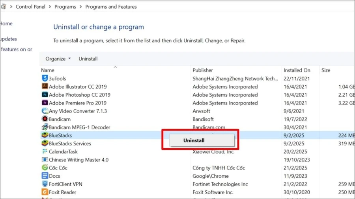
Task: Select Any Video Converter 7.1.3 entry
Action: (78, 111)
